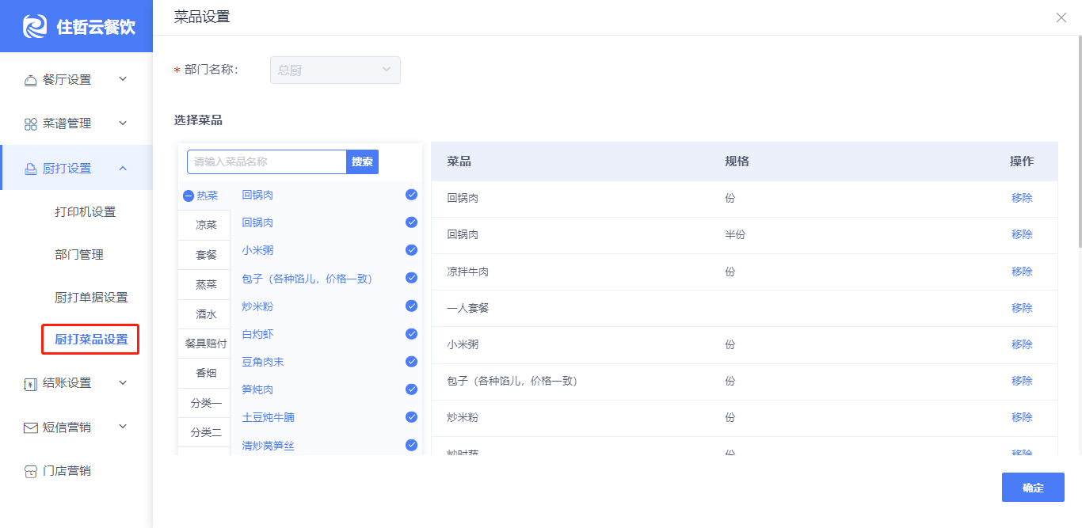Click 凉拌牛肉 cell in table
Image resolution: width=1082 pixels, height=528 pixels.
(x=467, y=272)
